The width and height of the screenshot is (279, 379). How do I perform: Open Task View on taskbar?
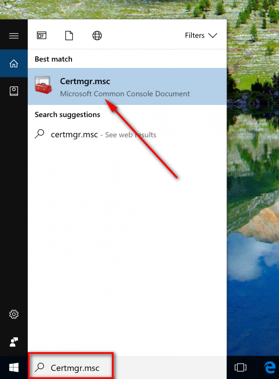pos(240,367)
